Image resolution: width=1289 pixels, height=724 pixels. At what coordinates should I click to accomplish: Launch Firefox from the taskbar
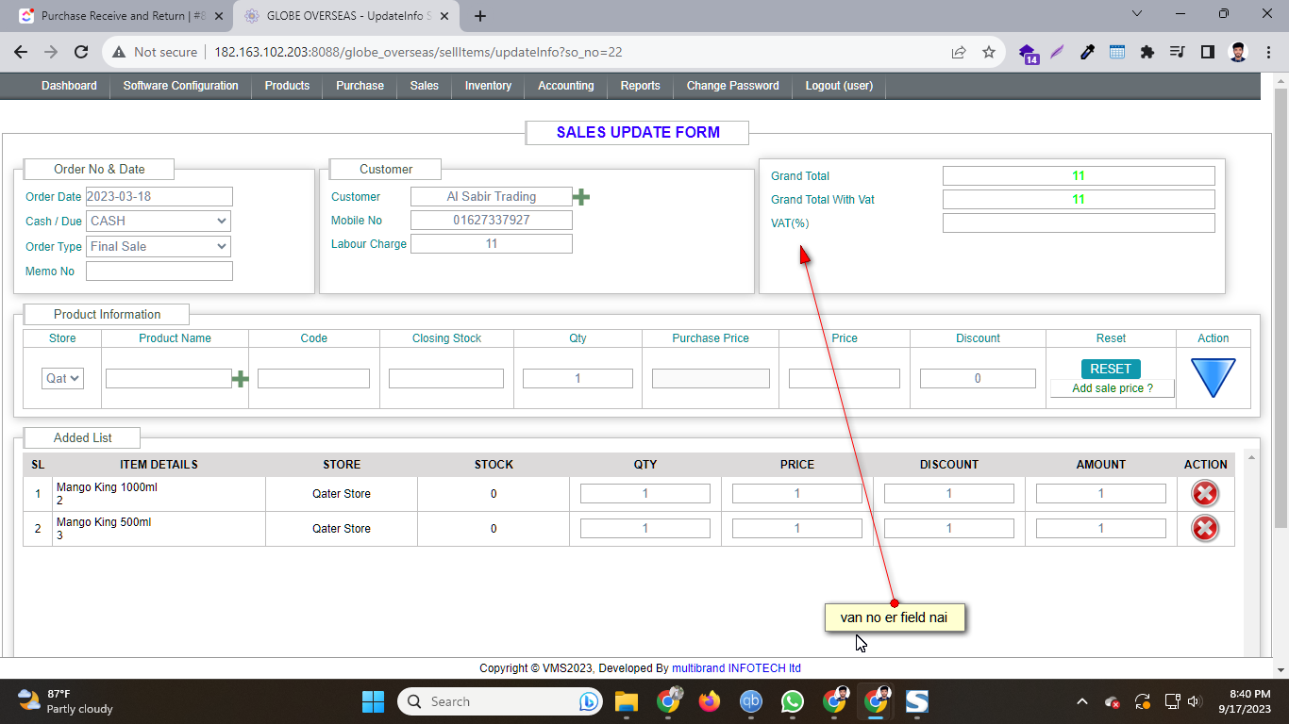[x=710, y=701]
